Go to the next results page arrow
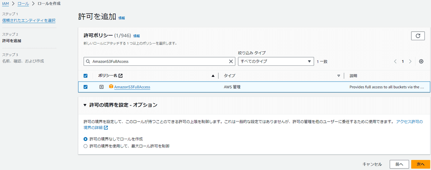Image resolution: width=431 pixels, height=170 pixels. [410, 61]
